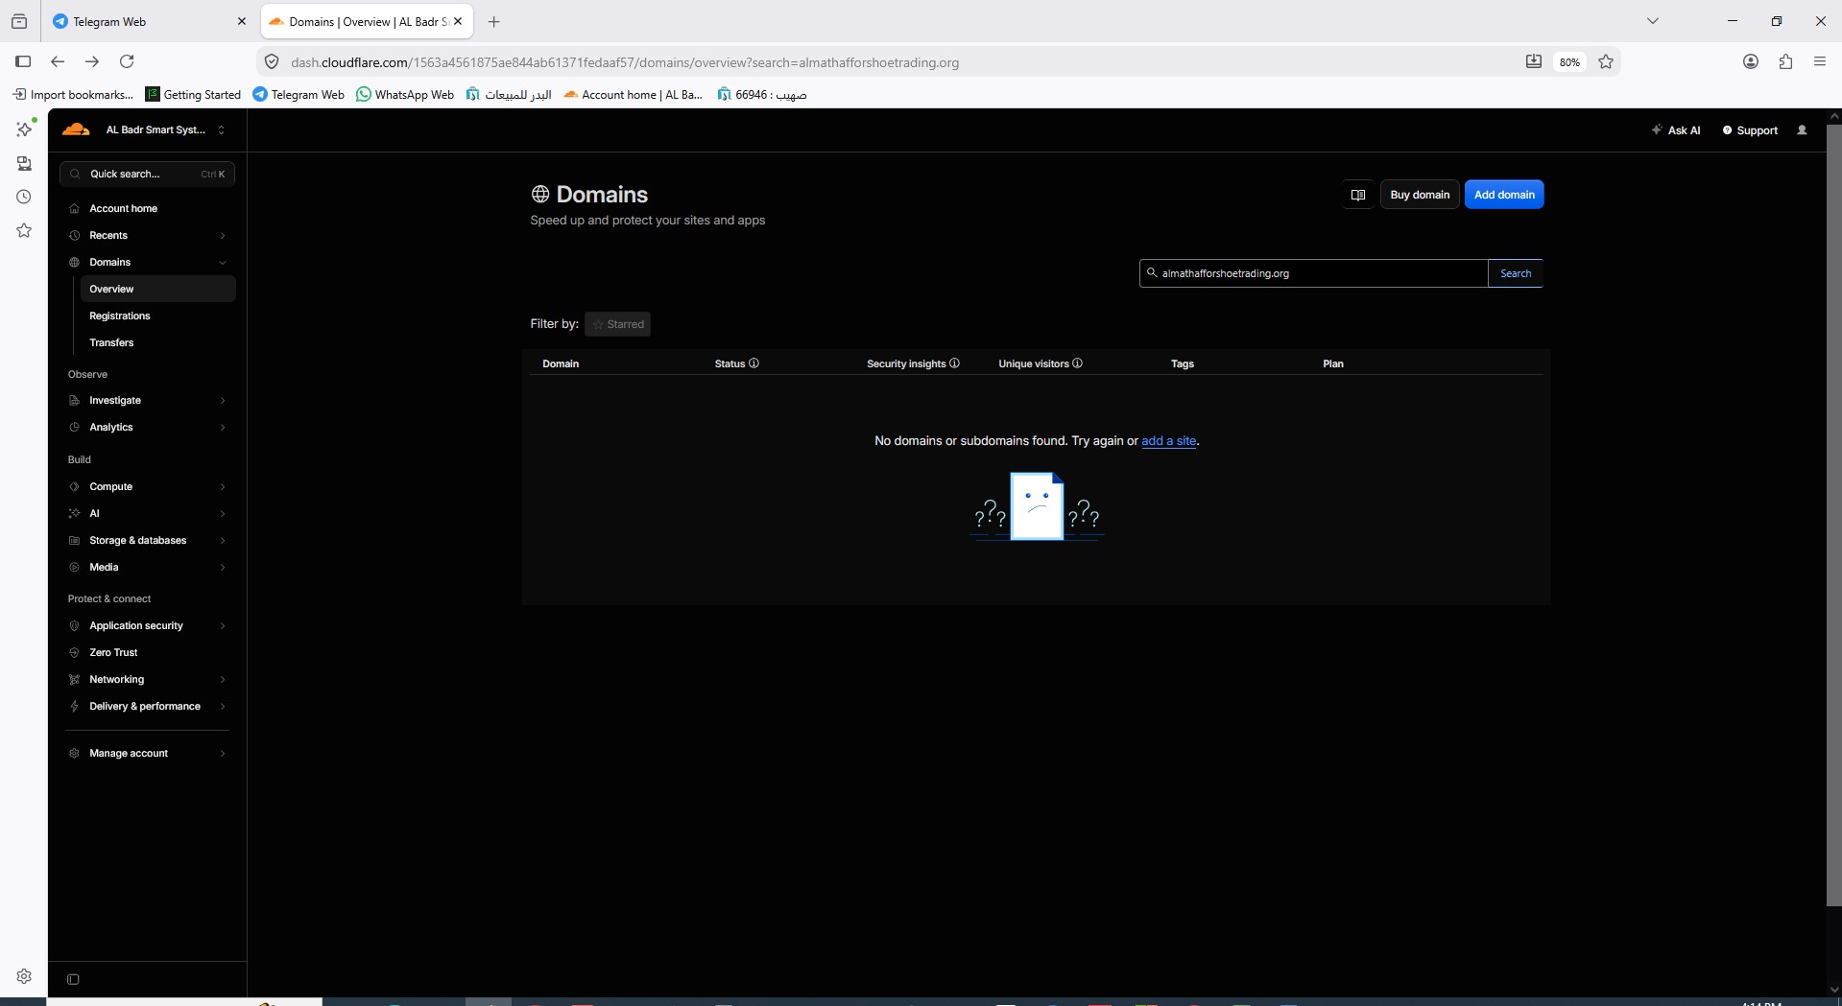The height and width of the screenshot is (1006, 1842).
Task: Click info icon next to Status column
Action: [x=754, y=363]
